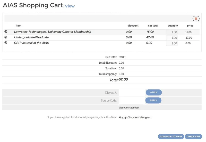206x142 pixels.
Task: Proceed with the Check-Out button
Action: [193, 137]
